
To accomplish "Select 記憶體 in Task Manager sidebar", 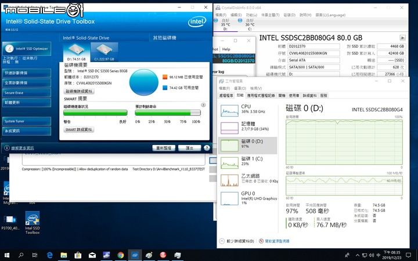I will point(247,128).
